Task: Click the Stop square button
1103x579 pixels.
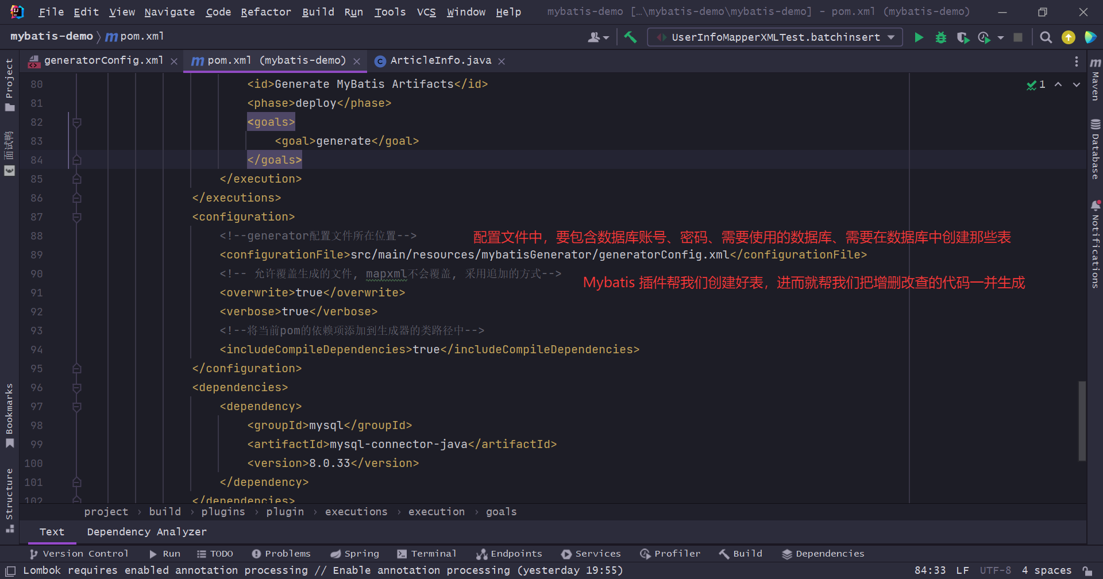Action: tap(1018, 37)
